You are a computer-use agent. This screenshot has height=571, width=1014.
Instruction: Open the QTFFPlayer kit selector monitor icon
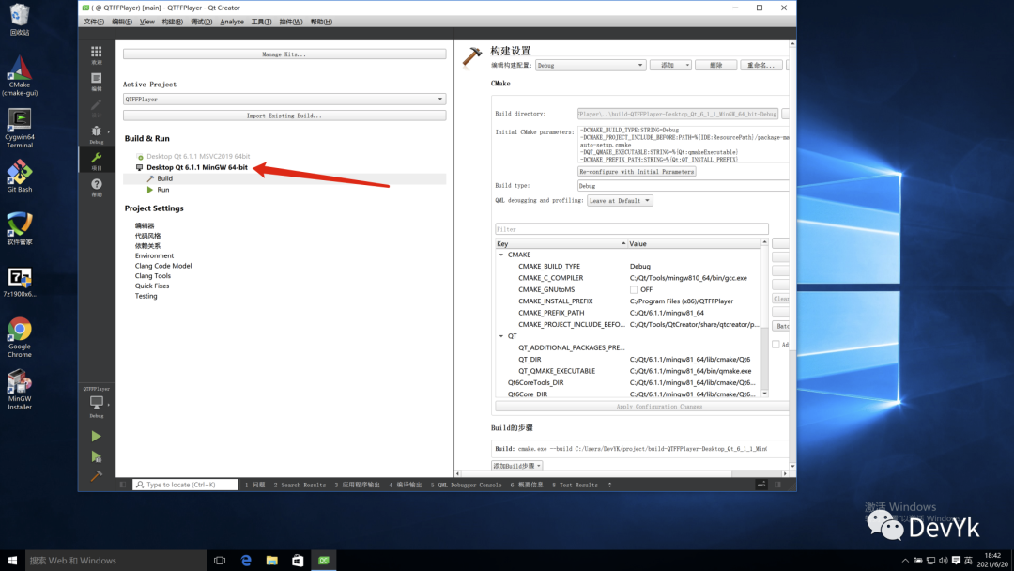click(x=97, y=402)
